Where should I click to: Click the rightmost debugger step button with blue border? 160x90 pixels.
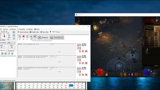point(35,36)
